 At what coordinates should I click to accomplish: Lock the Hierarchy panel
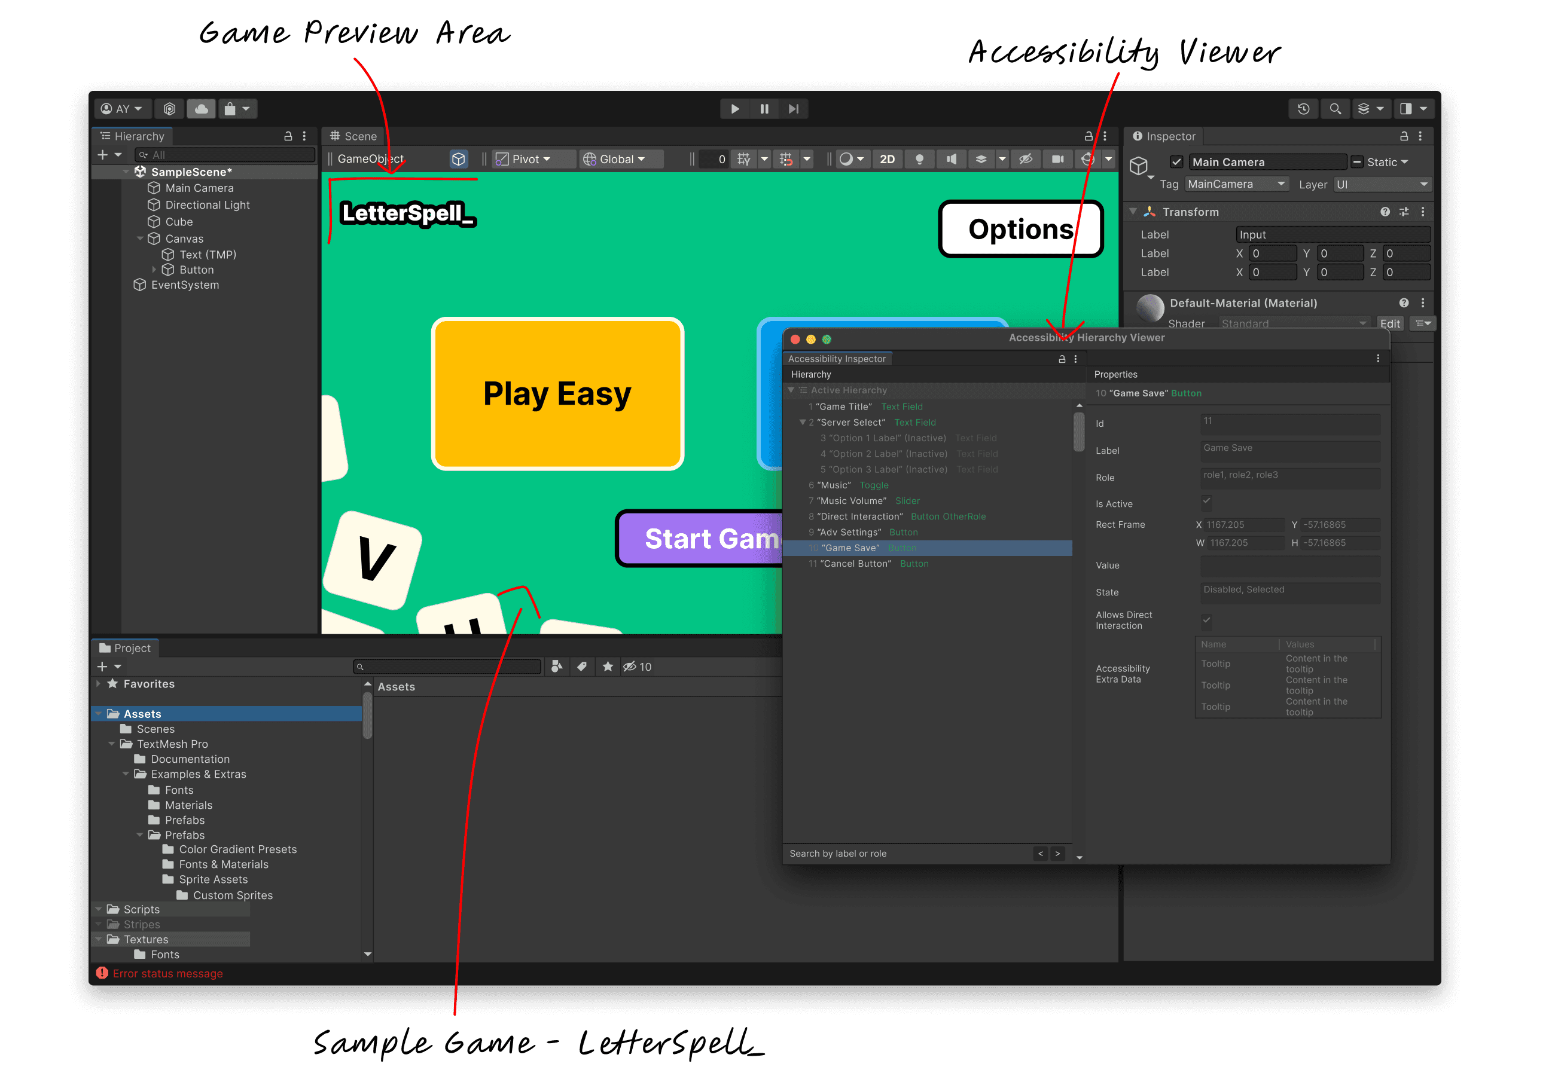coord(288,136)
